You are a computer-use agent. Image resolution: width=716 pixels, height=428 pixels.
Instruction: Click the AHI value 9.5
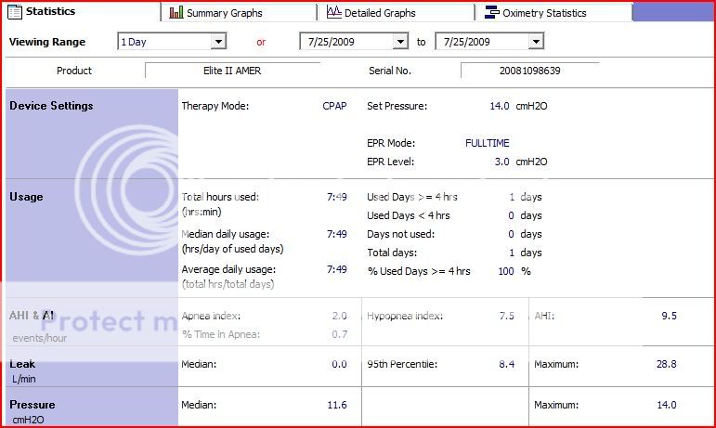668,316
